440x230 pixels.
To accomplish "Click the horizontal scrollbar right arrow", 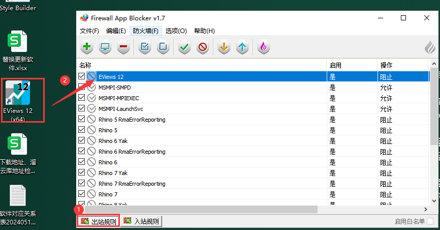I will point(425,210).
